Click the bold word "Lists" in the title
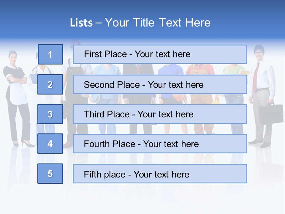 coord(81,23)
